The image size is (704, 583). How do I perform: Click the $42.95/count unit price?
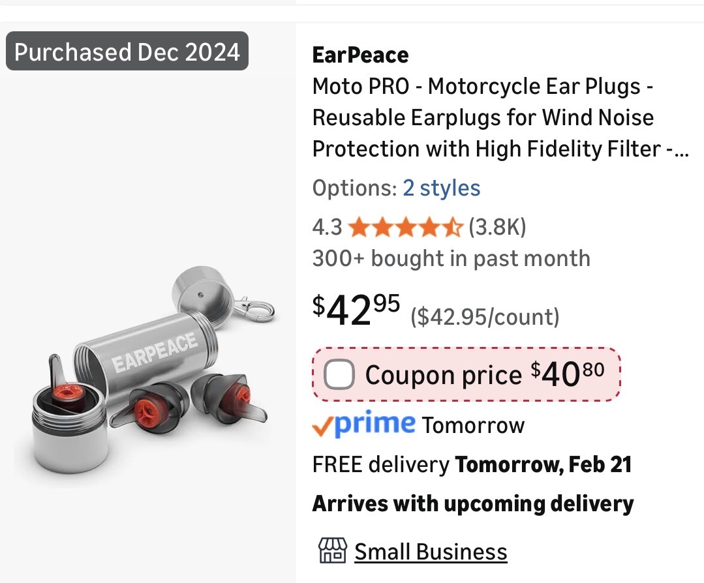pos(485,317)
